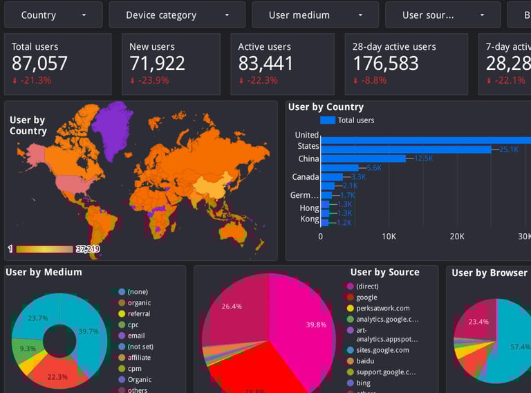Click China on the world map
531x393 pixels.
[213, 185]
